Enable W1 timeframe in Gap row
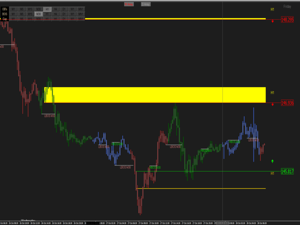The width and height of the screenshot is (300, 225). tap(72, 19)
